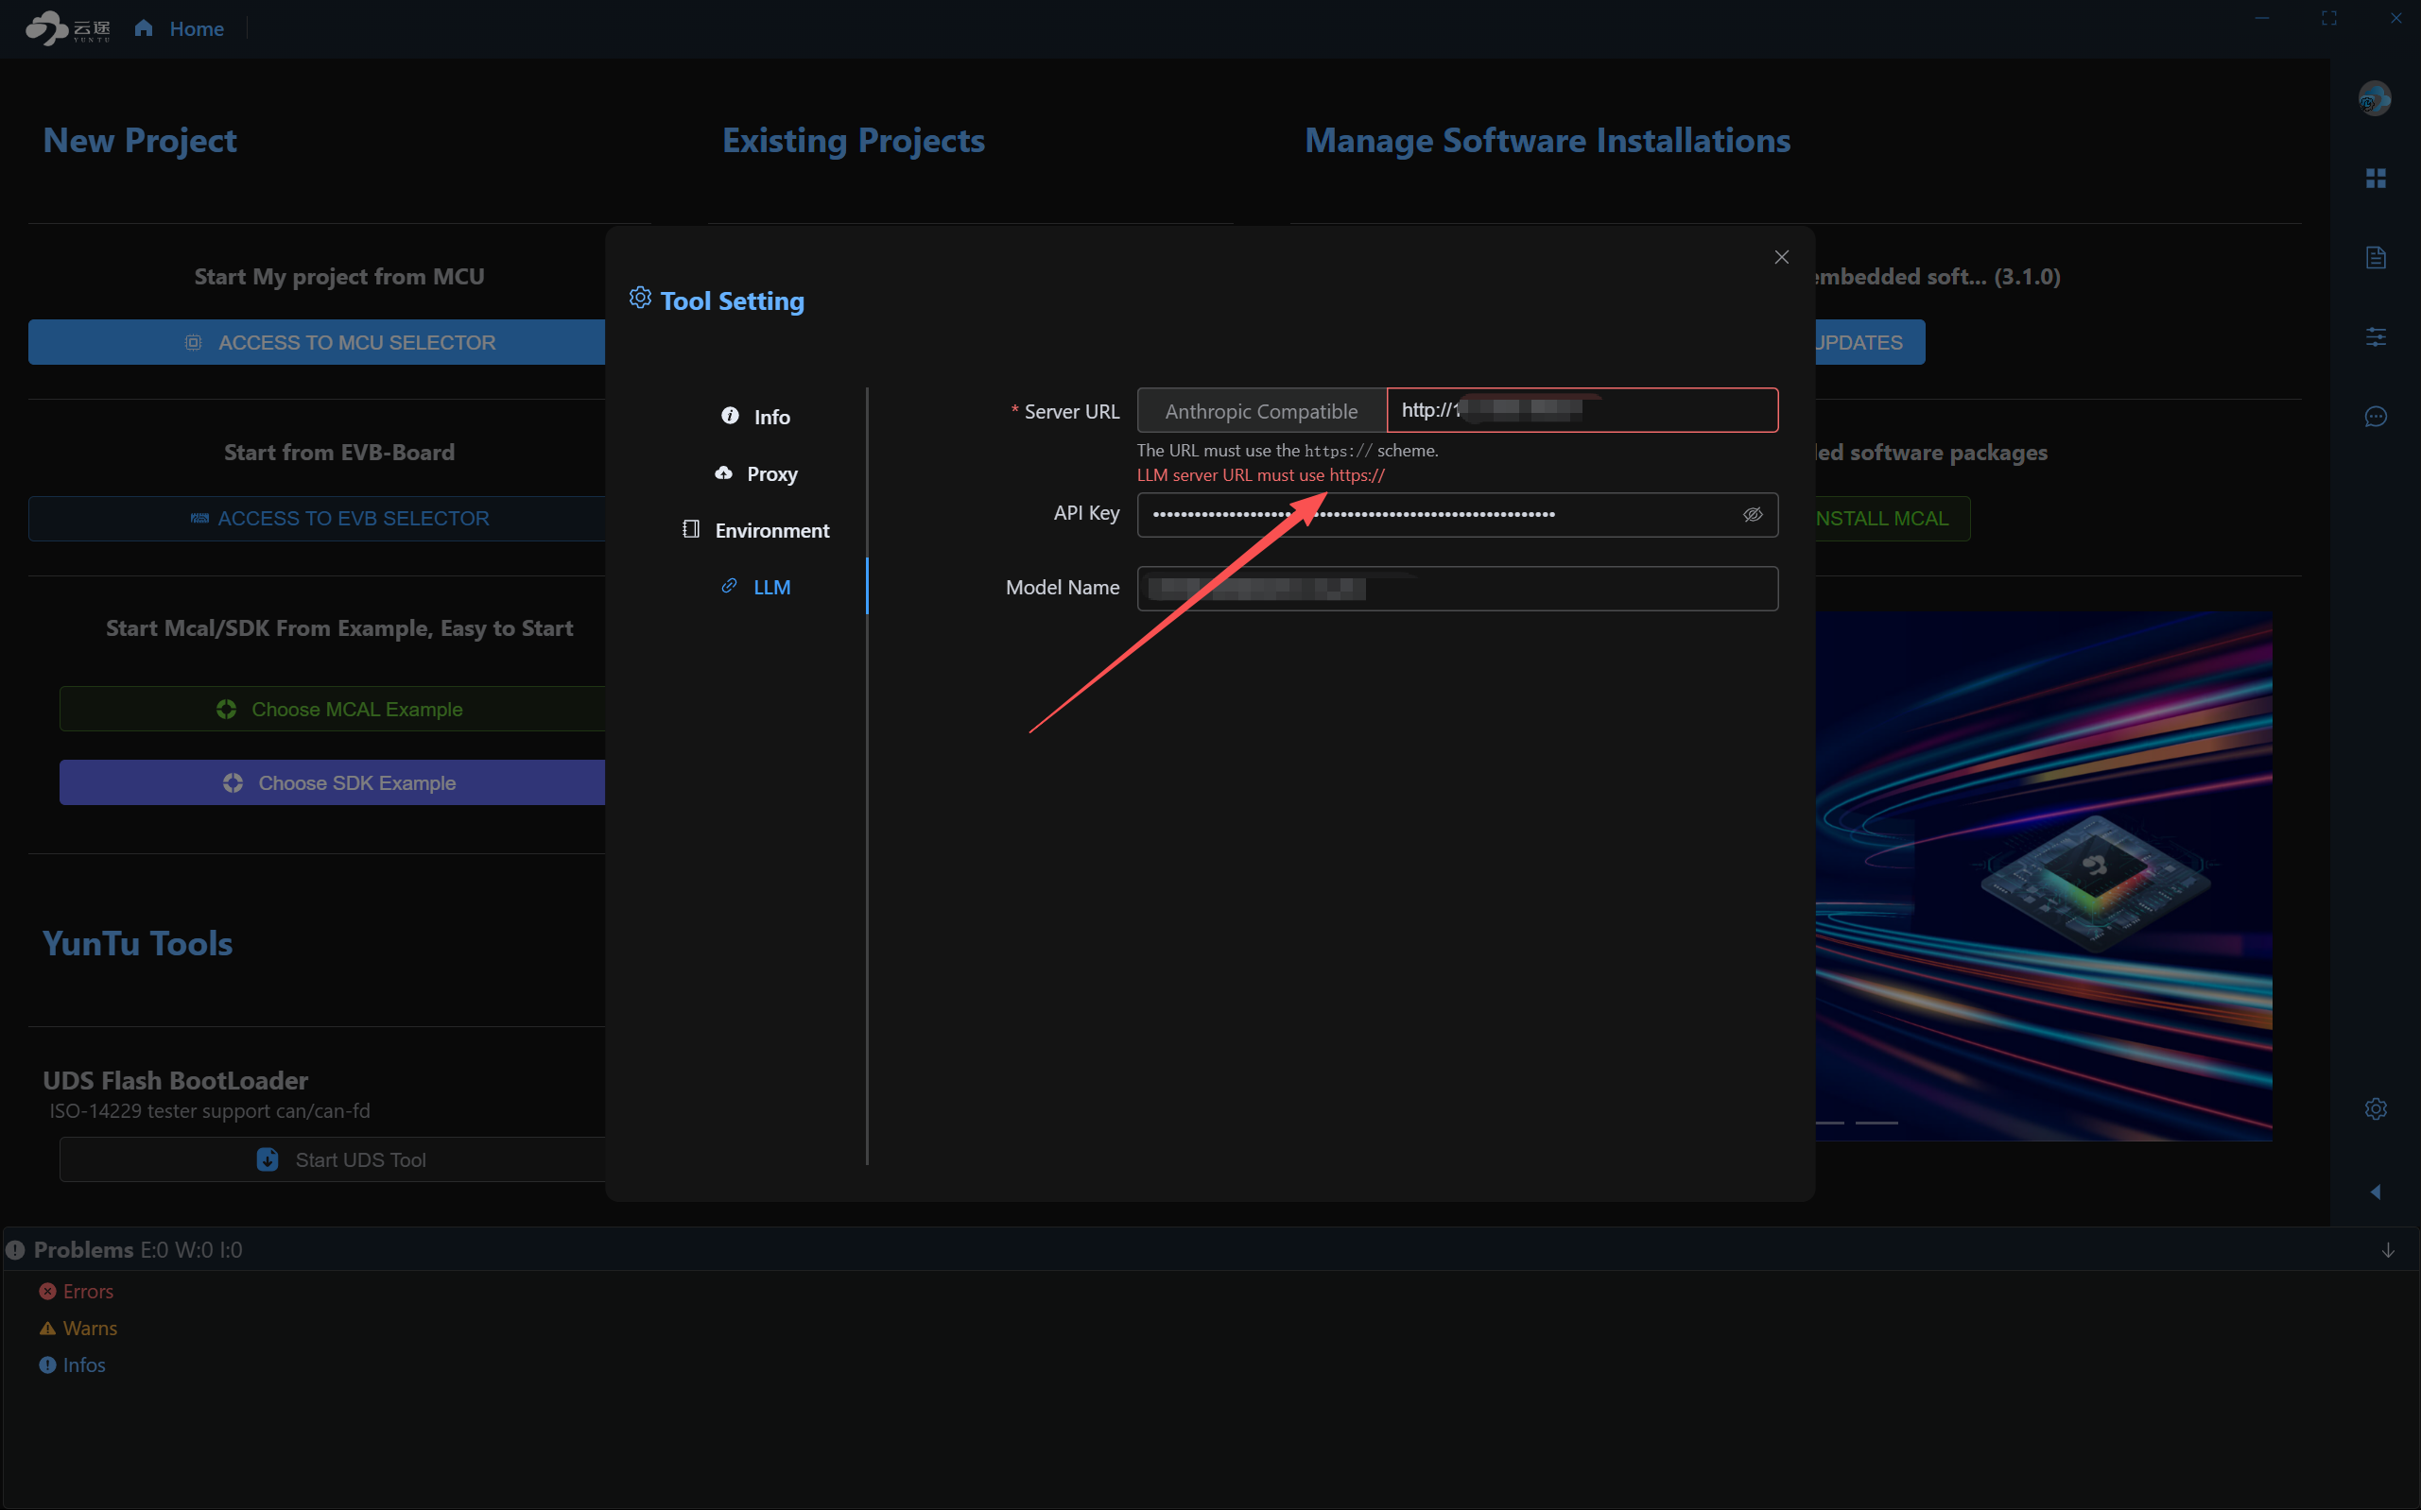Click the YunTu logo icon
This screenshot has width=2421, height=1510.
click(x=67, y=28)
